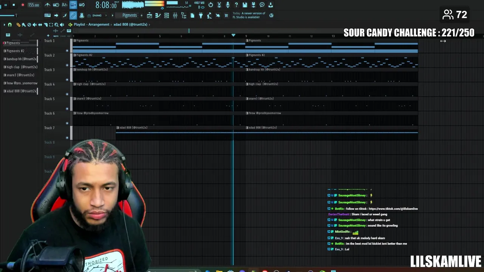Click the 155.000 tempo field
This screenshot has height=272, width=484.
[34, 5]
